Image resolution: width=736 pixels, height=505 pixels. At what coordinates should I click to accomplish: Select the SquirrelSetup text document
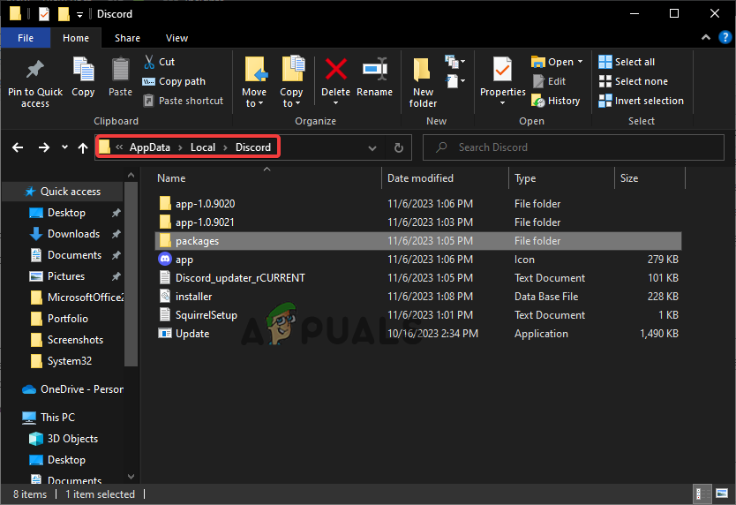click(x=417, y=315)
